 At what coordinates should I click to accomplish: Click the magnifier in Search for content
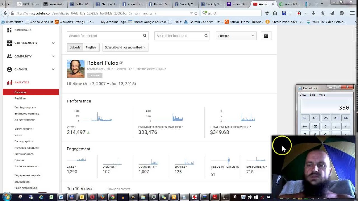click(145, 36)
